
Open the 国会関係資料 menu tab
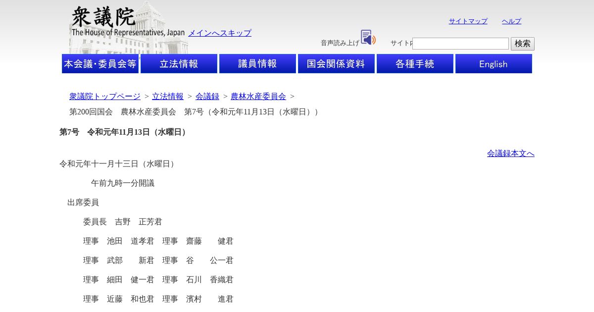tap(336, 64)
